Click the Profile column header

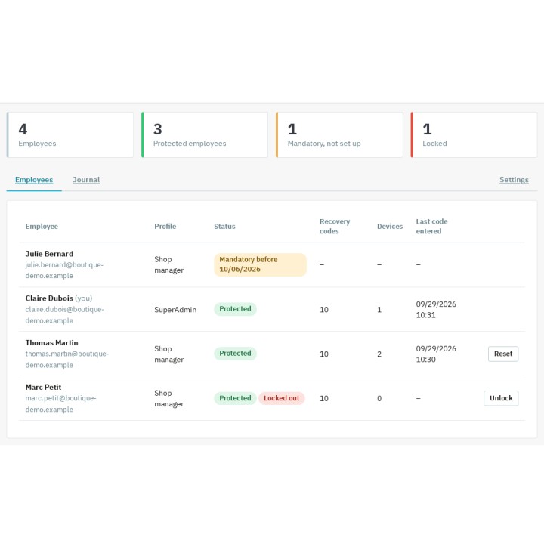pos(165,227)
